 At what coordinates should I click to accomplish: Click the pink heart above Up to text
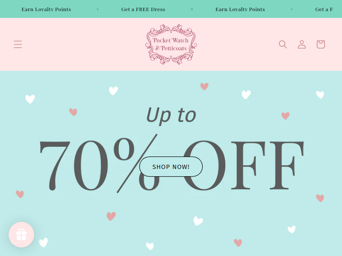[x=204, y=87]
